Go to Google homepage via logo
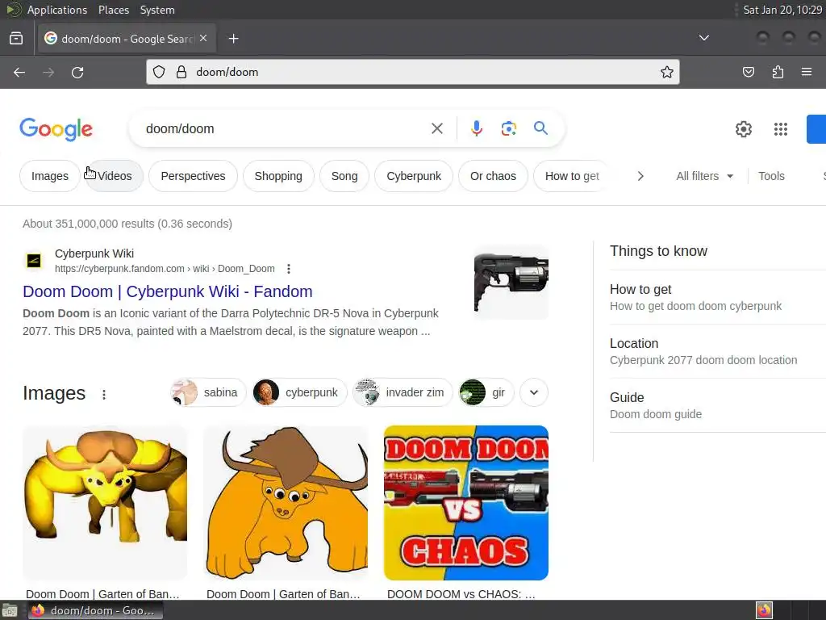The height and width of the screenshot is (620, 826). (x=56, y=130)
